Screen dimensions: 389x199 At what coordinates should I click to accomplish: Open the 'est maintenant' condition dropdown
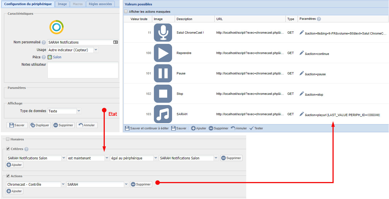pos(107,158)
